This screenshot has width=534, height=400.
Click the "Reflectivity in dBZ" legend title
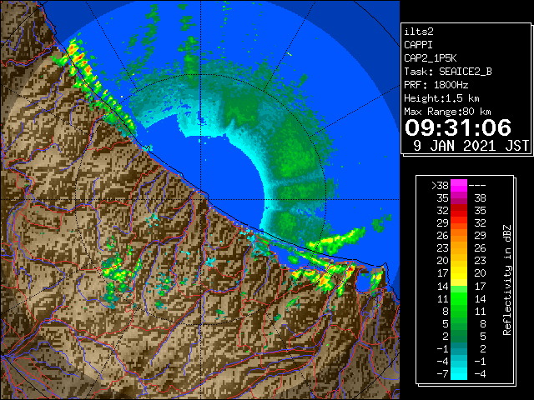pyautogui.click(x=507, y=280)
